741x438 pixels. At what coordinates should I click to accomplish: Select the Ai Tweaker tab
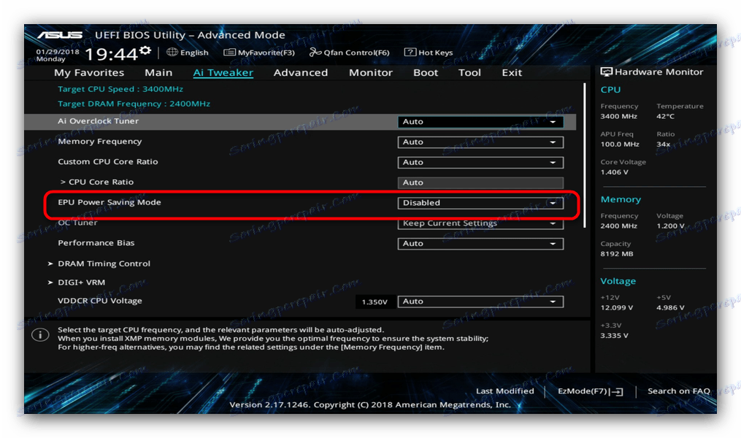[223, 72]
